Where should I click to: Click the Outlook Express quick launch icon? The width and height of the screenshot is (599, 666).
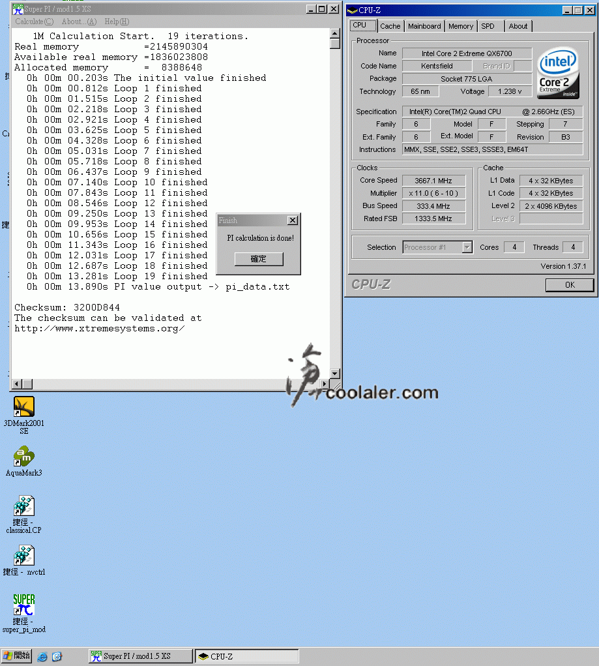(x=57, y=657)
